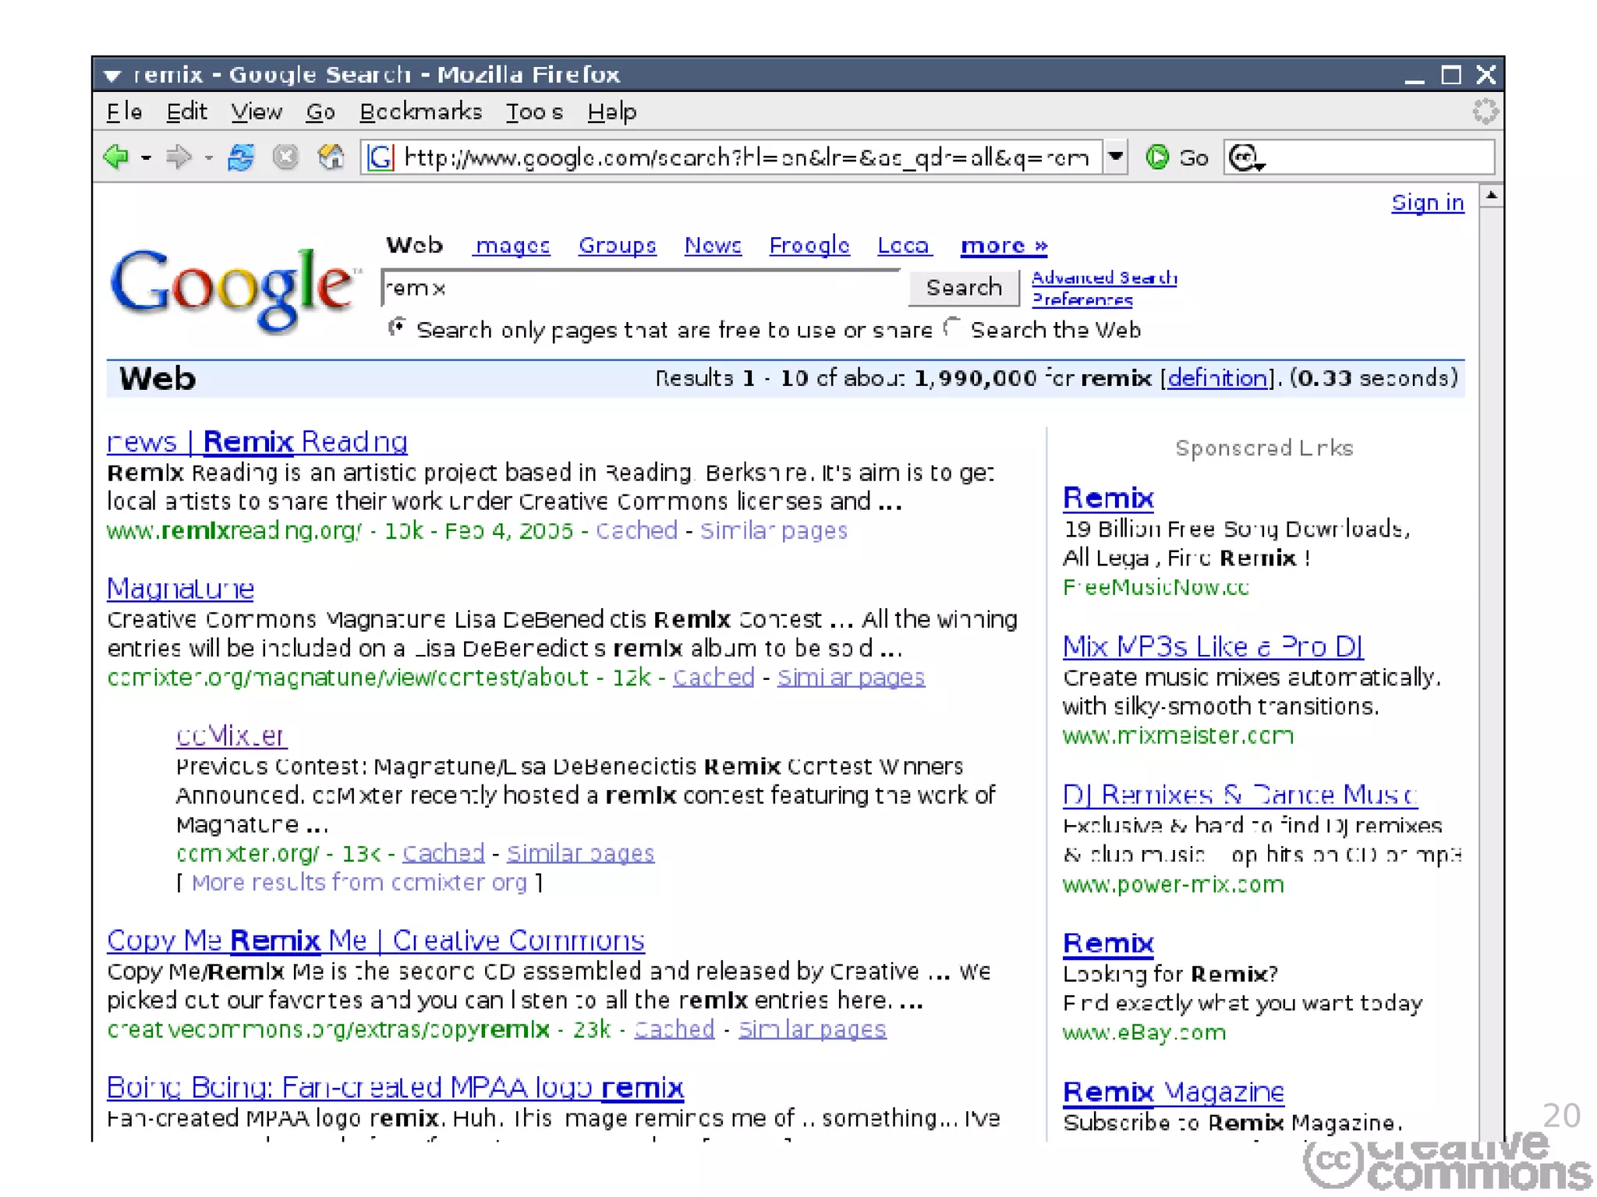
Task: Open the Forward button history dropdown arrow
Action: pyautogui.click(x=208, y=158)
